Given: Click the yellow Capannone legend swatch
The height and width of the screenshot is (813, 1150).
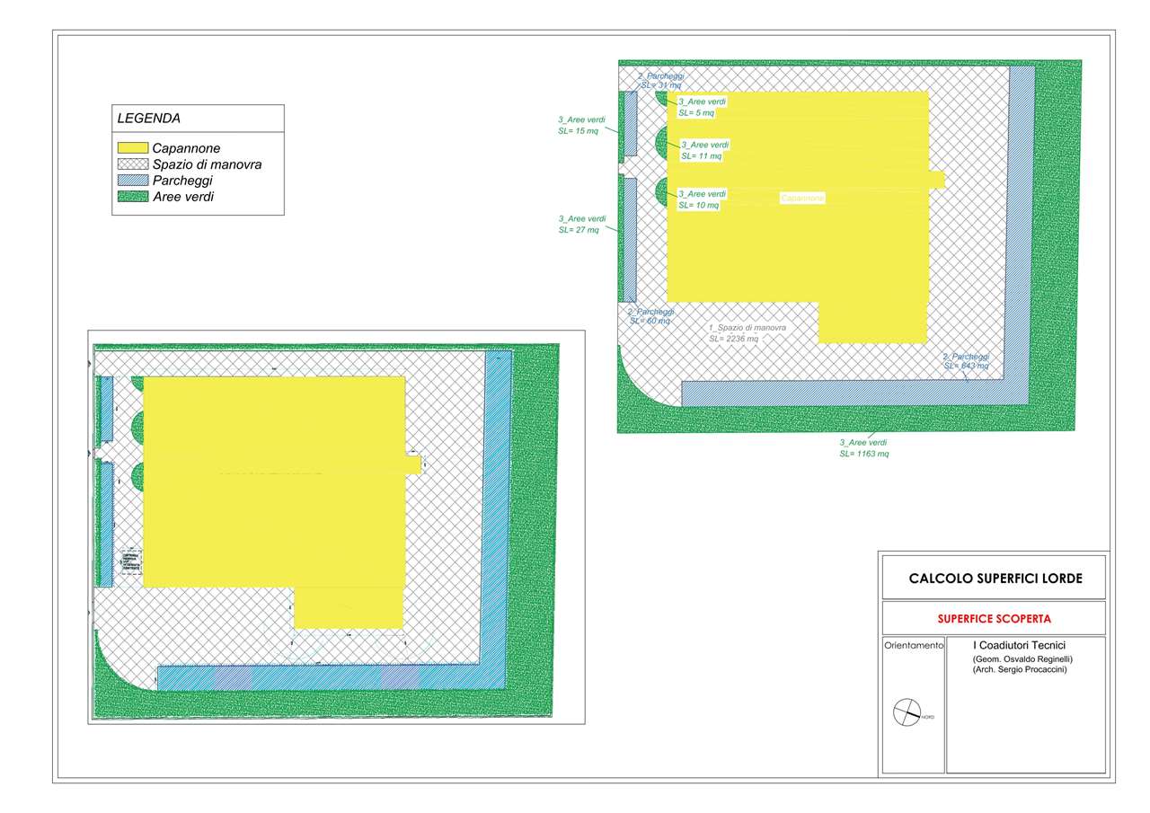Looking at the screenshot, I should pos(133,147).
